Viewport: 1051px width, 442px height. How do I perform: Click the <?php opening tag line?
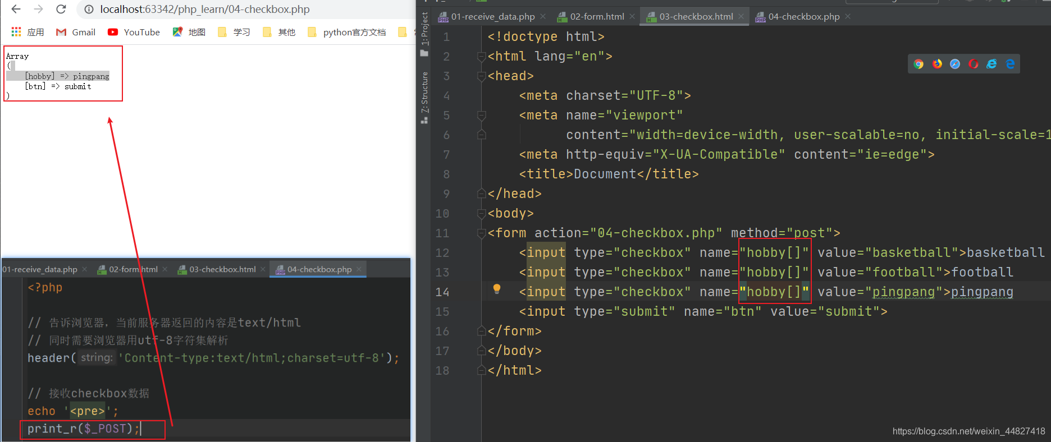(45, 288)
